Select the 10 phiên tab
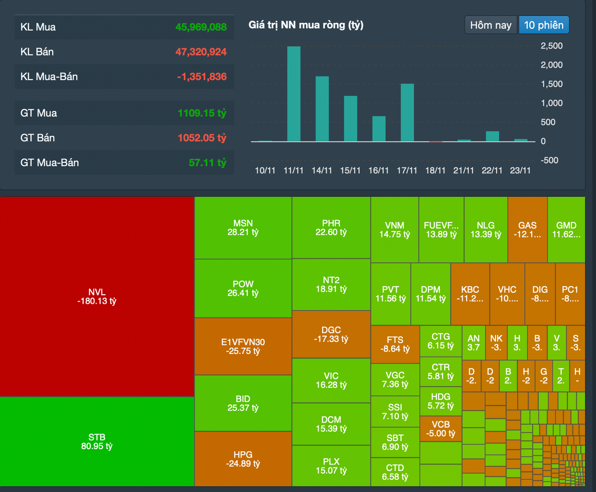The height and width of the screenshot is (492, 596). 544,25
